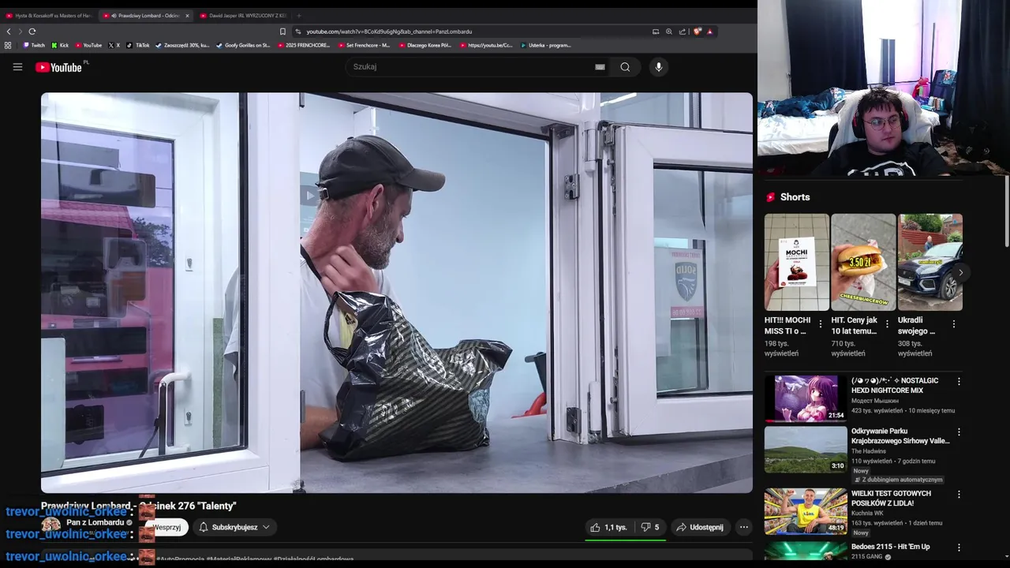The height and width of the screenshot is (568, 1010).
Task: Click the main video player frame
Action: pos(397,293)
